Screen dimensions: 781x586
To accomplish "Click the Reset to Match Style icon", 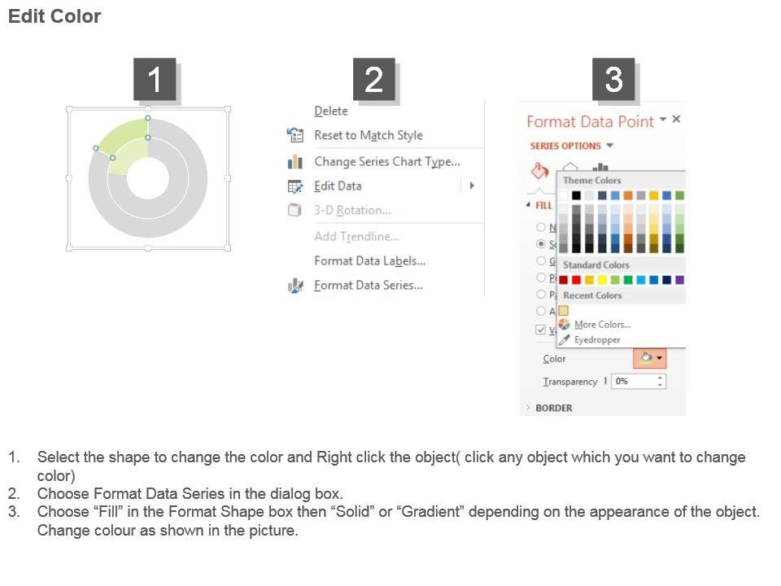I will [295, 135].
